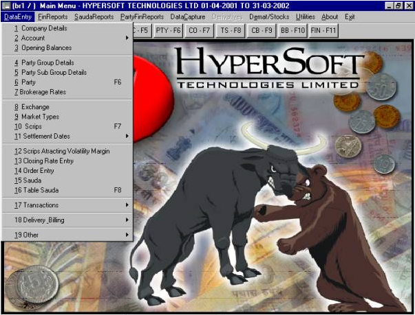Open 9 Market Types

click(x=67, y=117)
